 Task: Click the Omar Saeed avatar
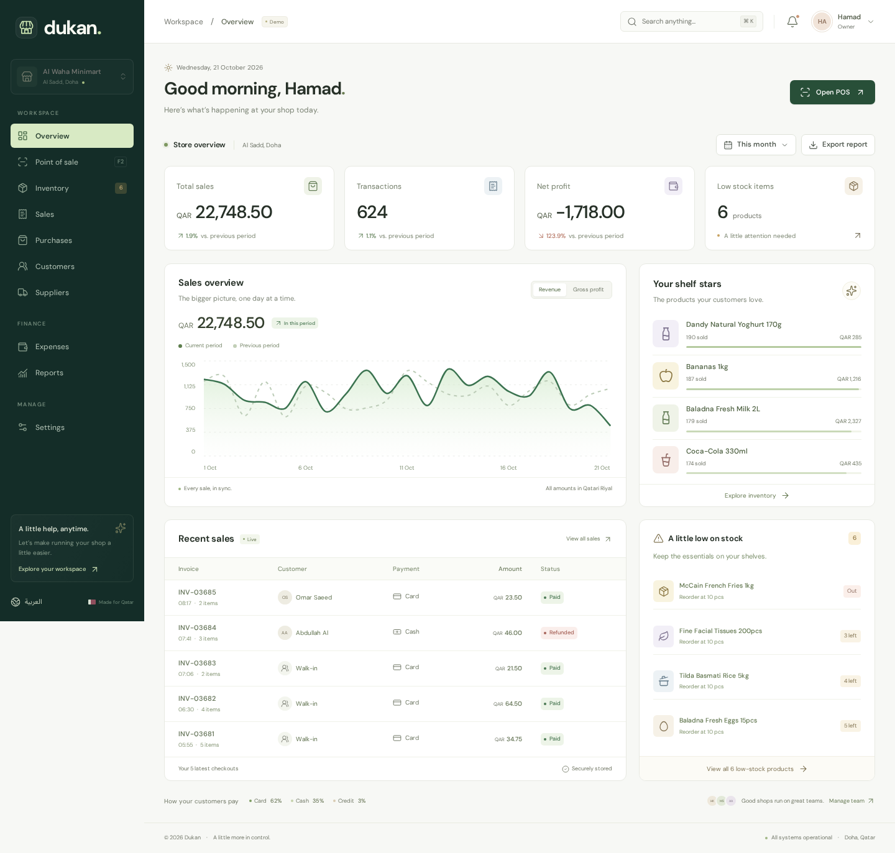tap(285, 598)
